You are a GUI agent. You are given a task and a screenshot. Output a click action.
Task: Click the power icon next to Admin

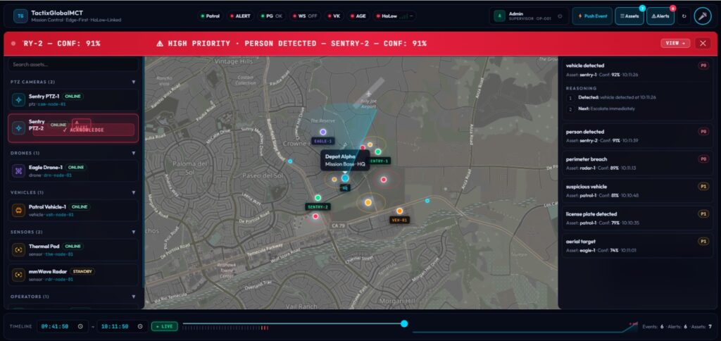click(560, 16)
